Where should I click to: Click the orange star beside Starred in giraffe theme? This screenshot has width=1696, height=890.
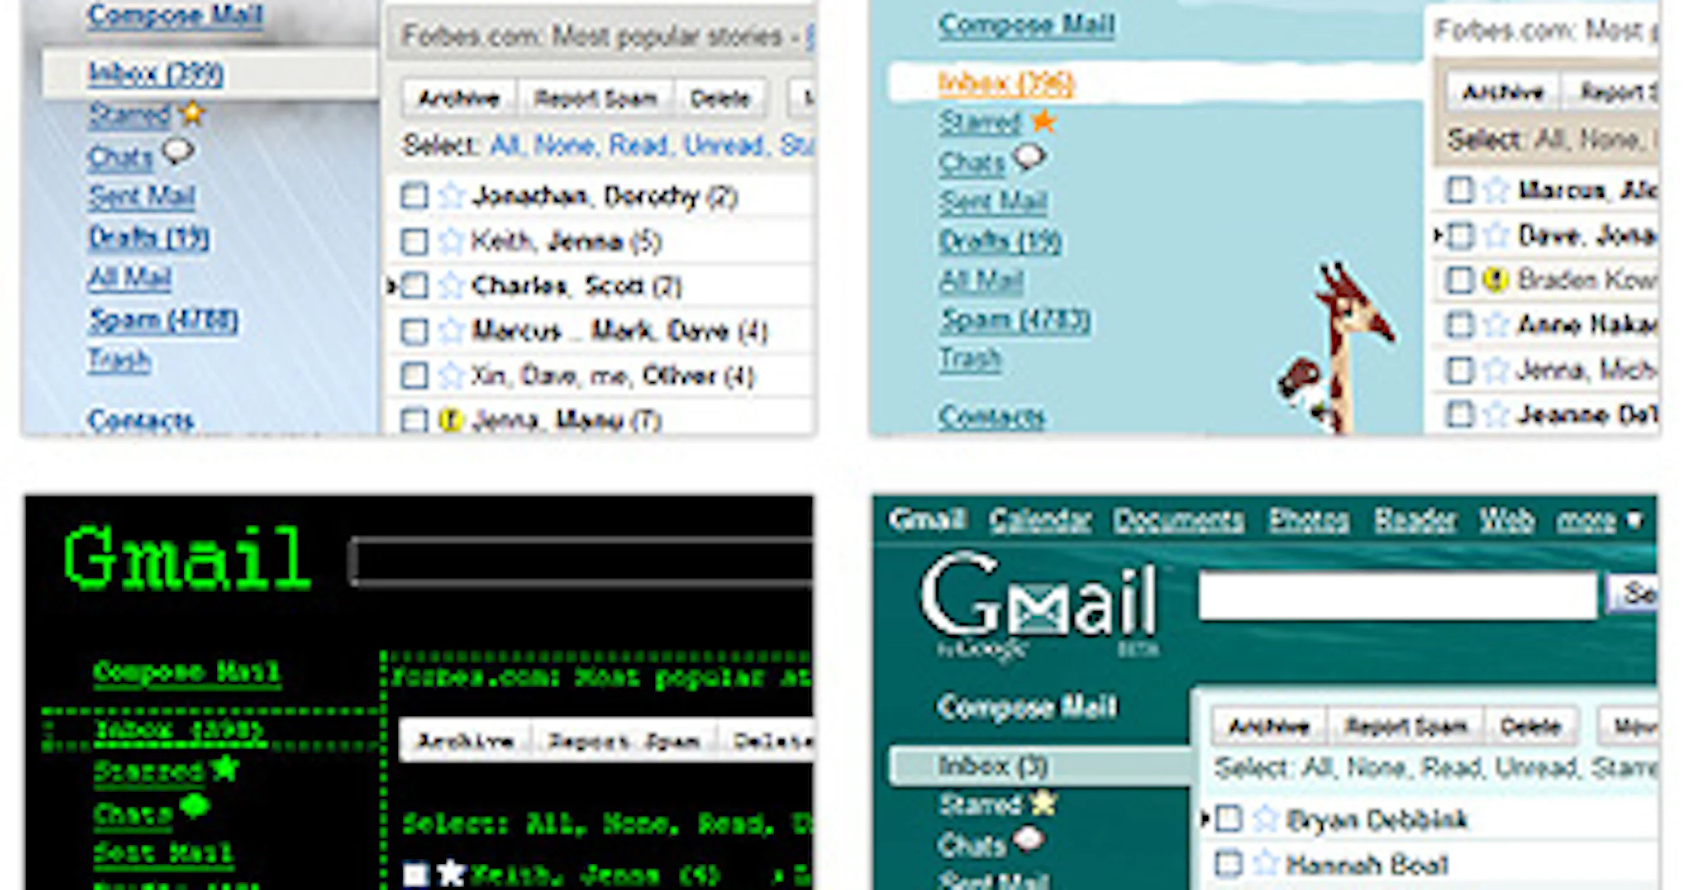pyautogui.click(x=1043, y=121)
